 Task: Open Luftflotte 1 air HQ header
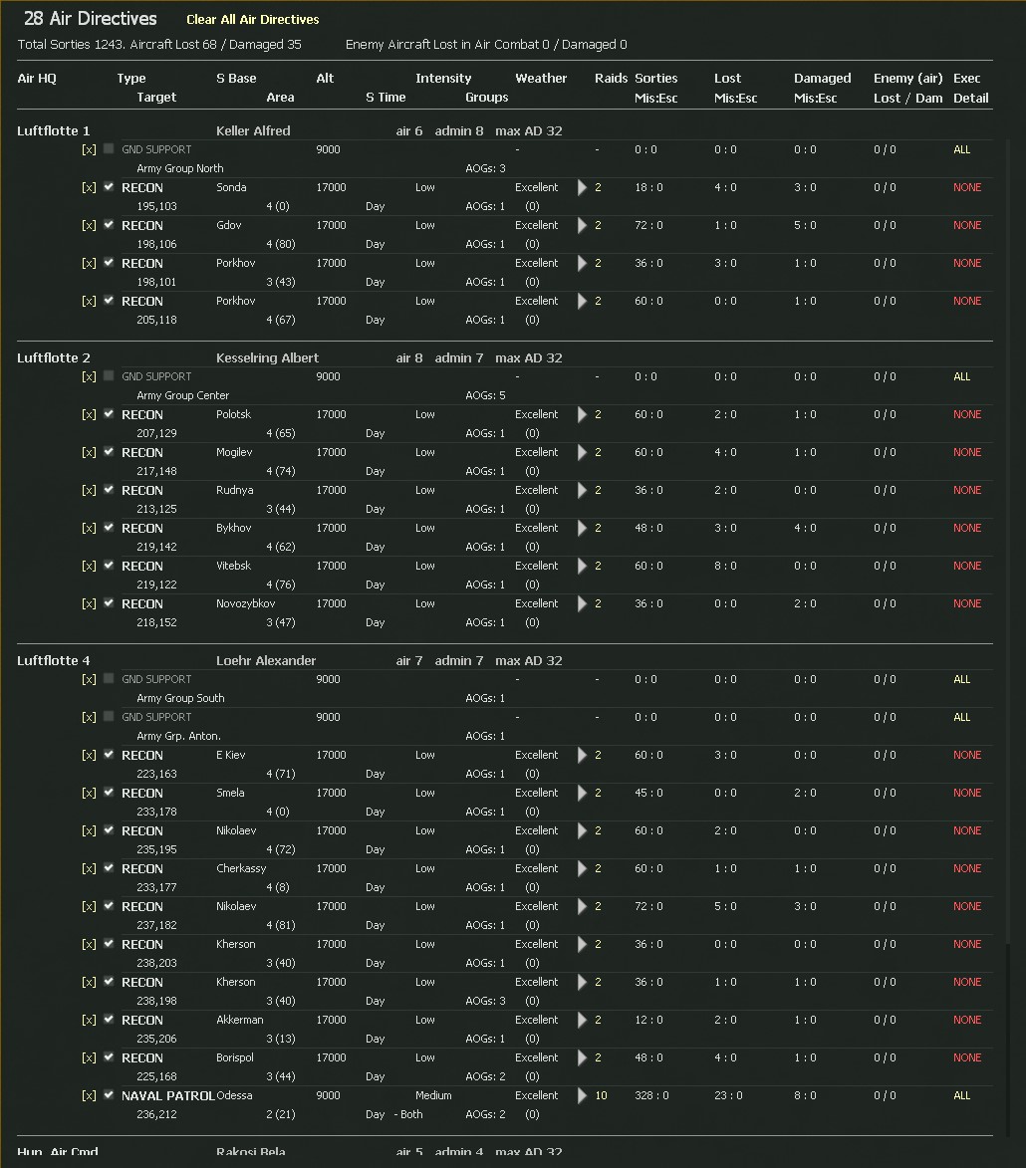click(x=54, y=131)
